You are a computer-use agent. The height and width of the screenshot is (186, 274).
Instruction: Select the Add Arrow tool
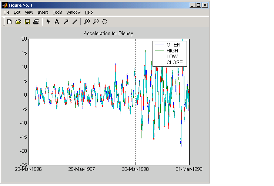tap(66, 22)
